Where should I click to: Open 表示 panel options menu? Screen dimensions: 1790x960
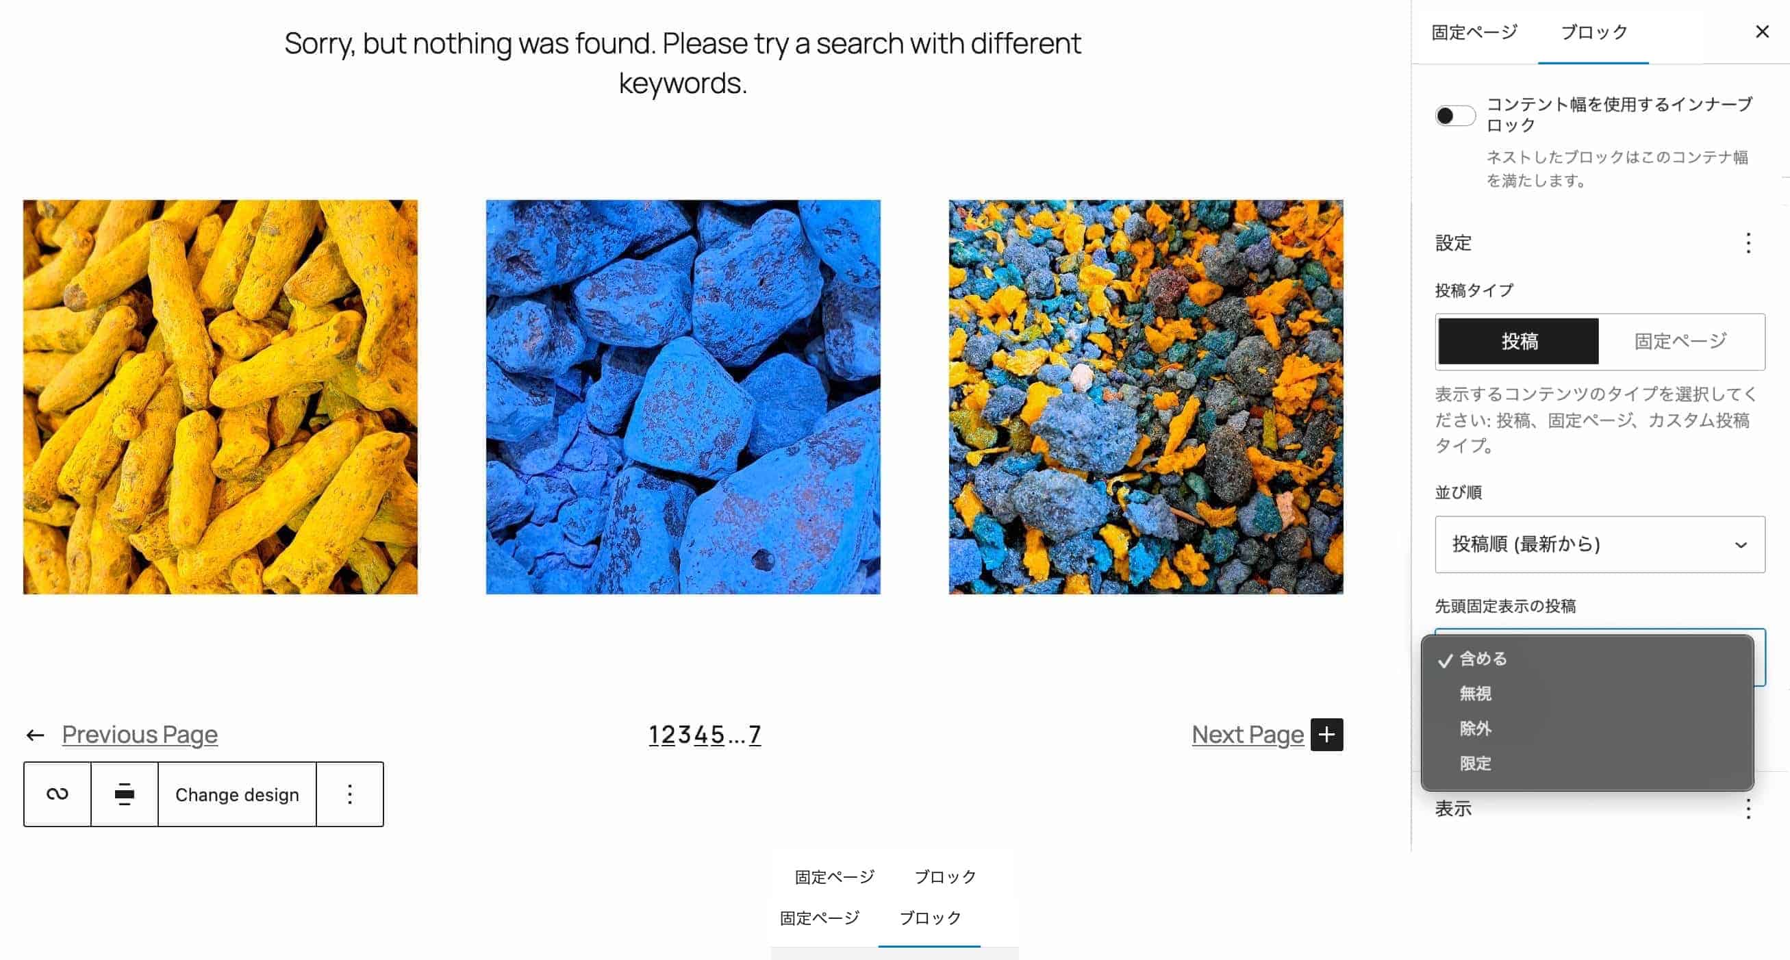click(1748, 809)
